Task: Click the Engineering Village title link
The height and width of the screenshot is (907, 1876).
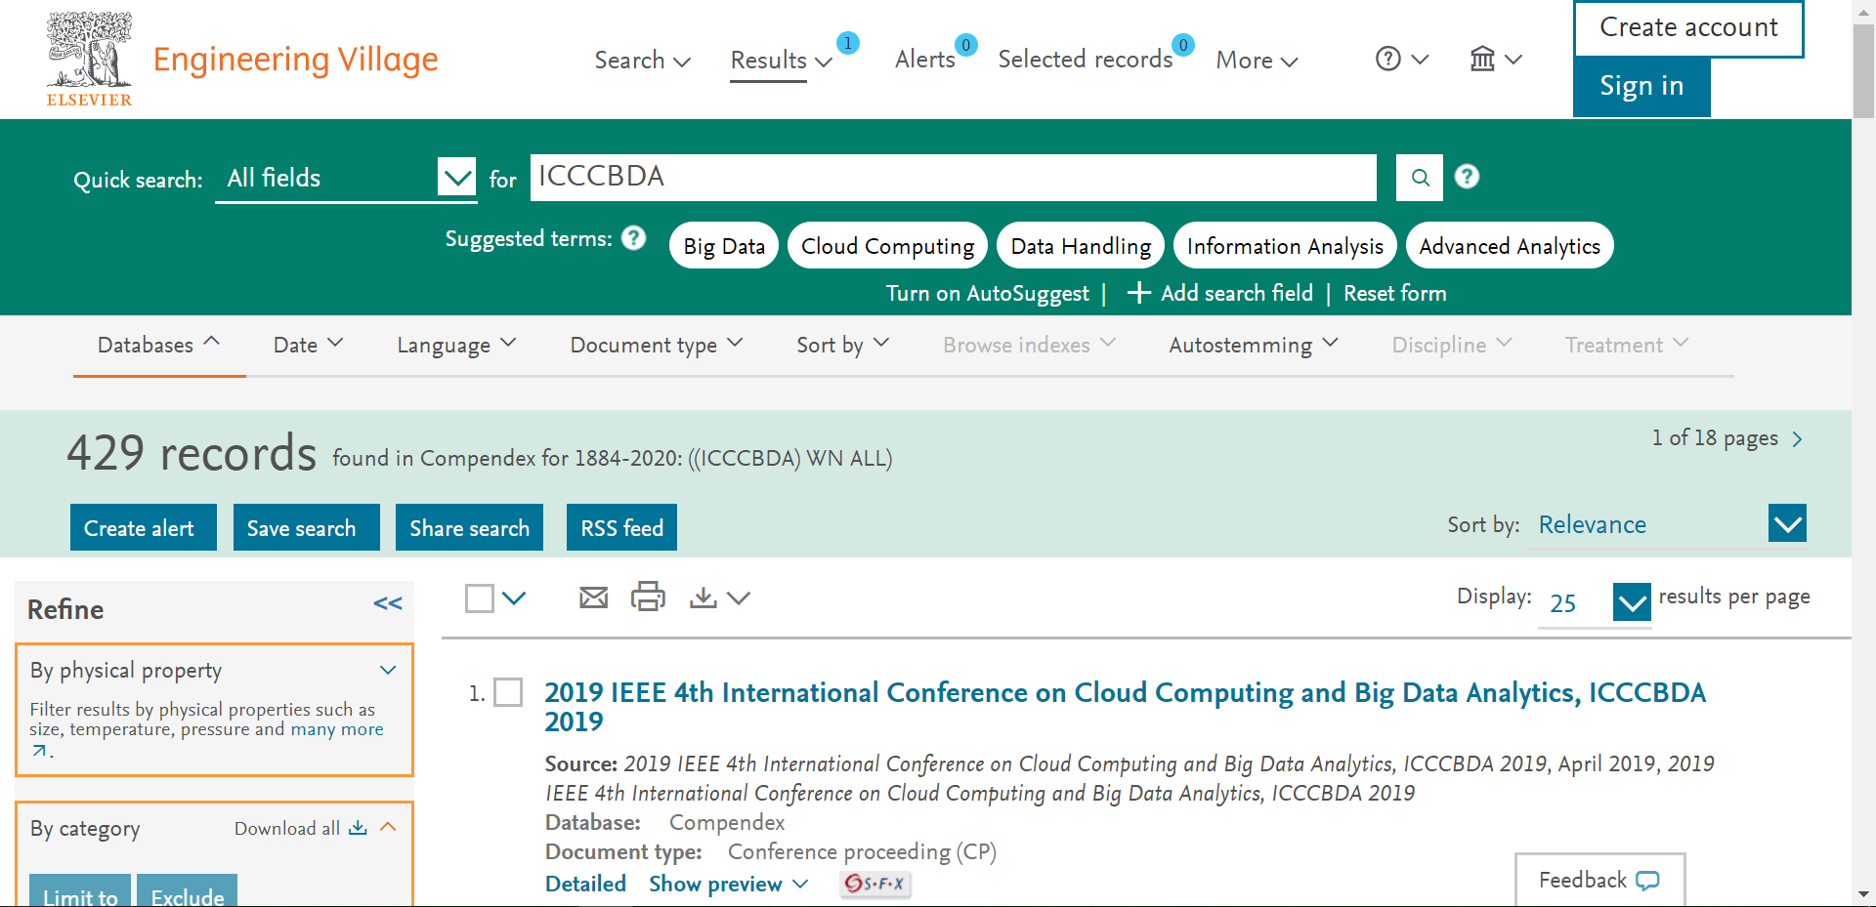Action: 295,60
